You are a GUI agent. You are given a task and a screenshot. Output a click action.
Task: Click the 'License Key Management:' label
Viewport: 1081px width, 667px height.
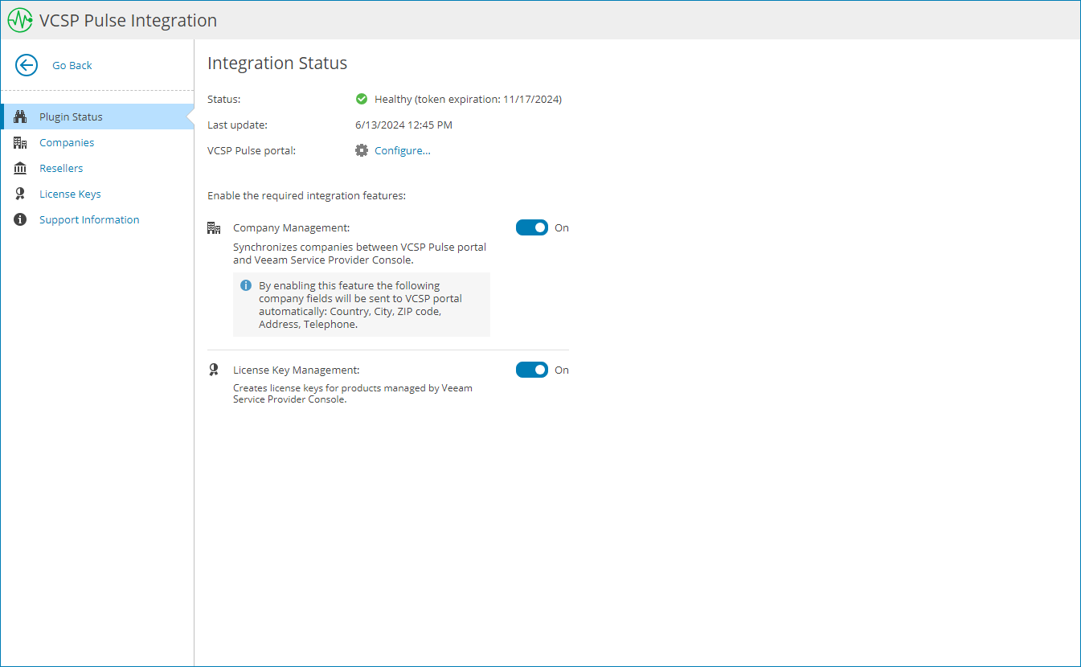296,370
